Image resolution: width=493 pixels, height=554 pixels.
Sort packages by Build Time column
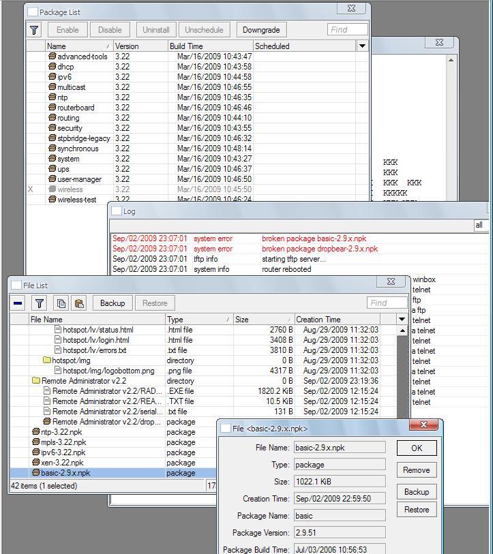click(210, 46)
